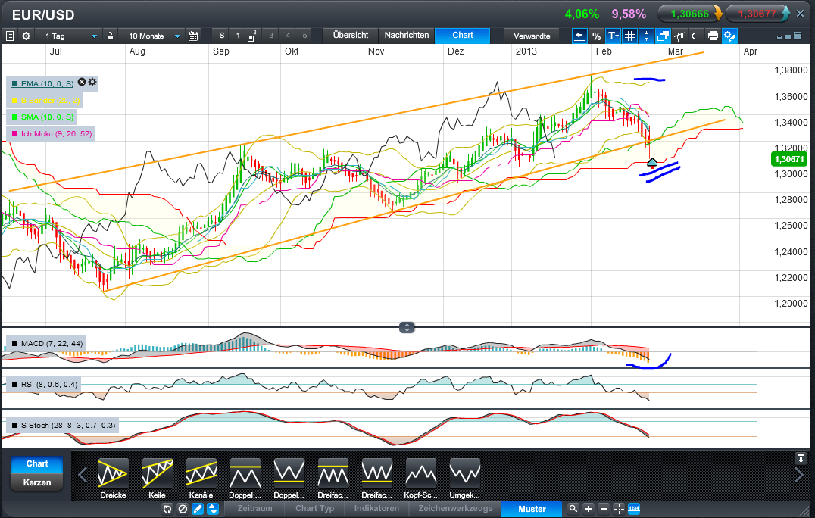Toggle percent scale mode
The width and height of the screenshot is (815, 518).
[597, 36]
